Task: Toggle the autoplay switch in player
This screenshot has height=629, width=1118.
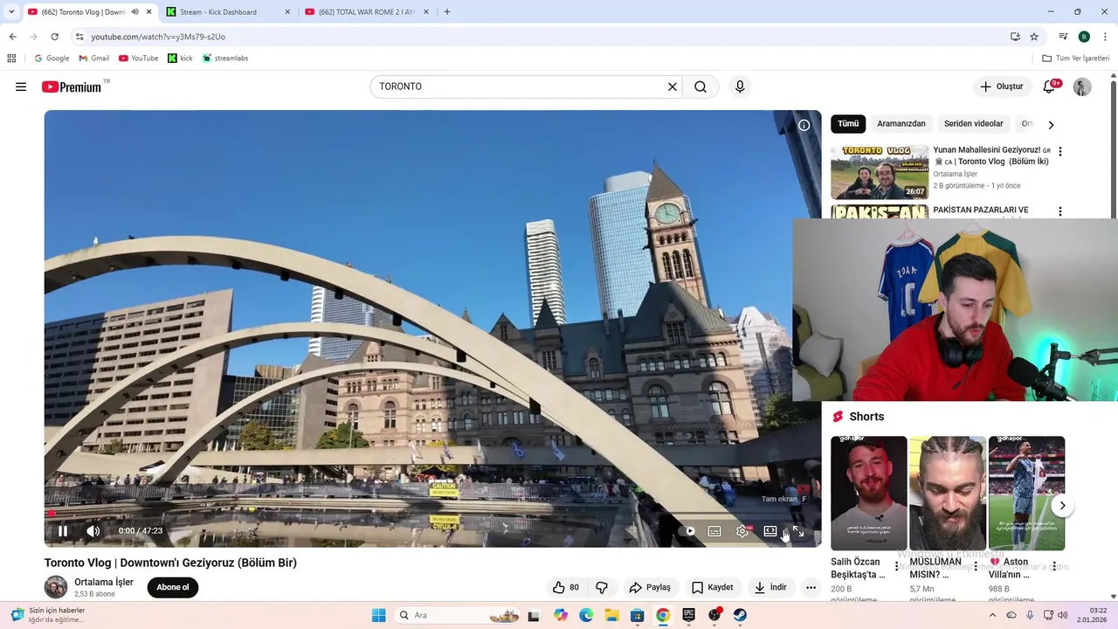Action: [687, 531]
